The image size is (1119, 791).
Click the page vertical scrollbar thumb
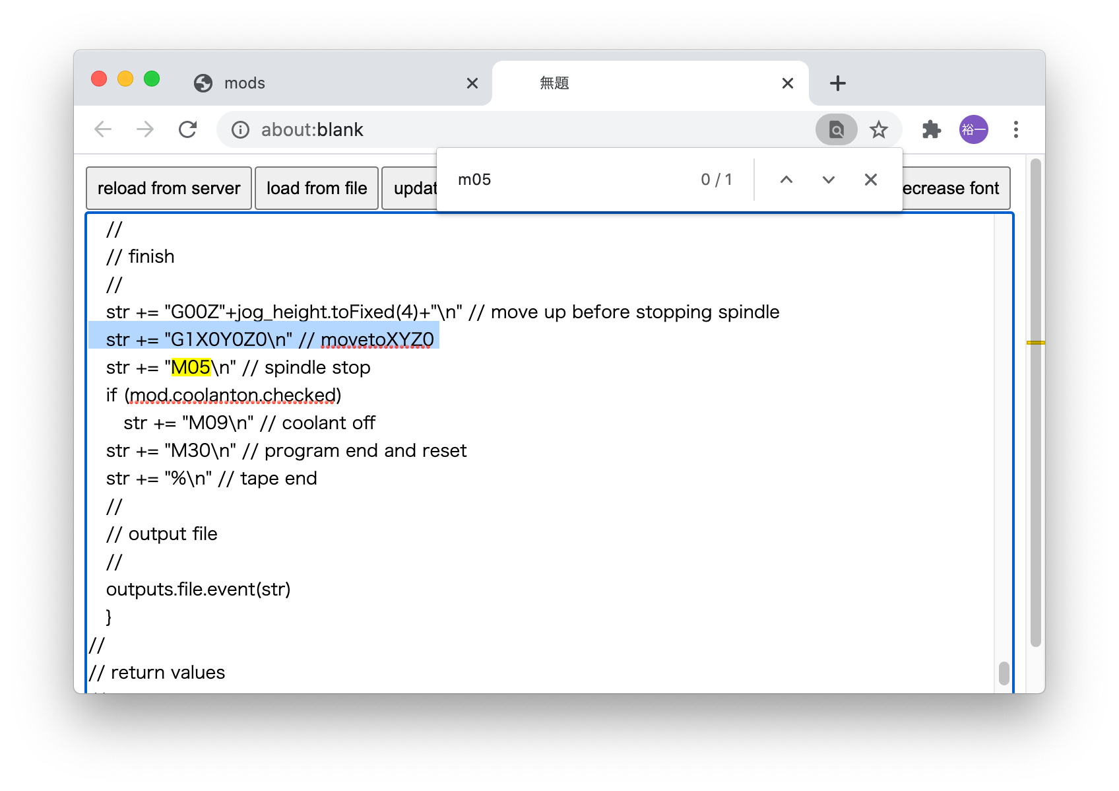click(1035, 403)
